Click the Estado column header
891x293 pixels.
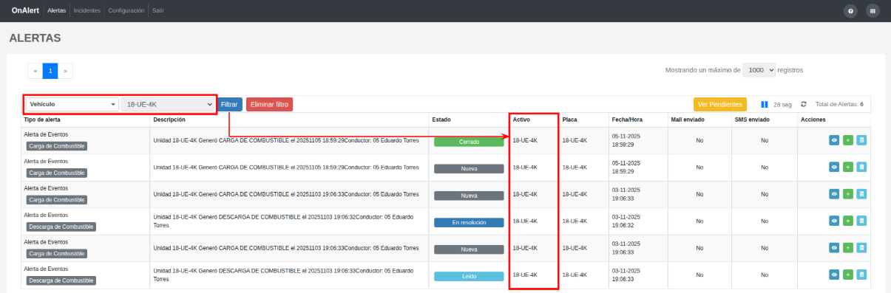(441, 120)
